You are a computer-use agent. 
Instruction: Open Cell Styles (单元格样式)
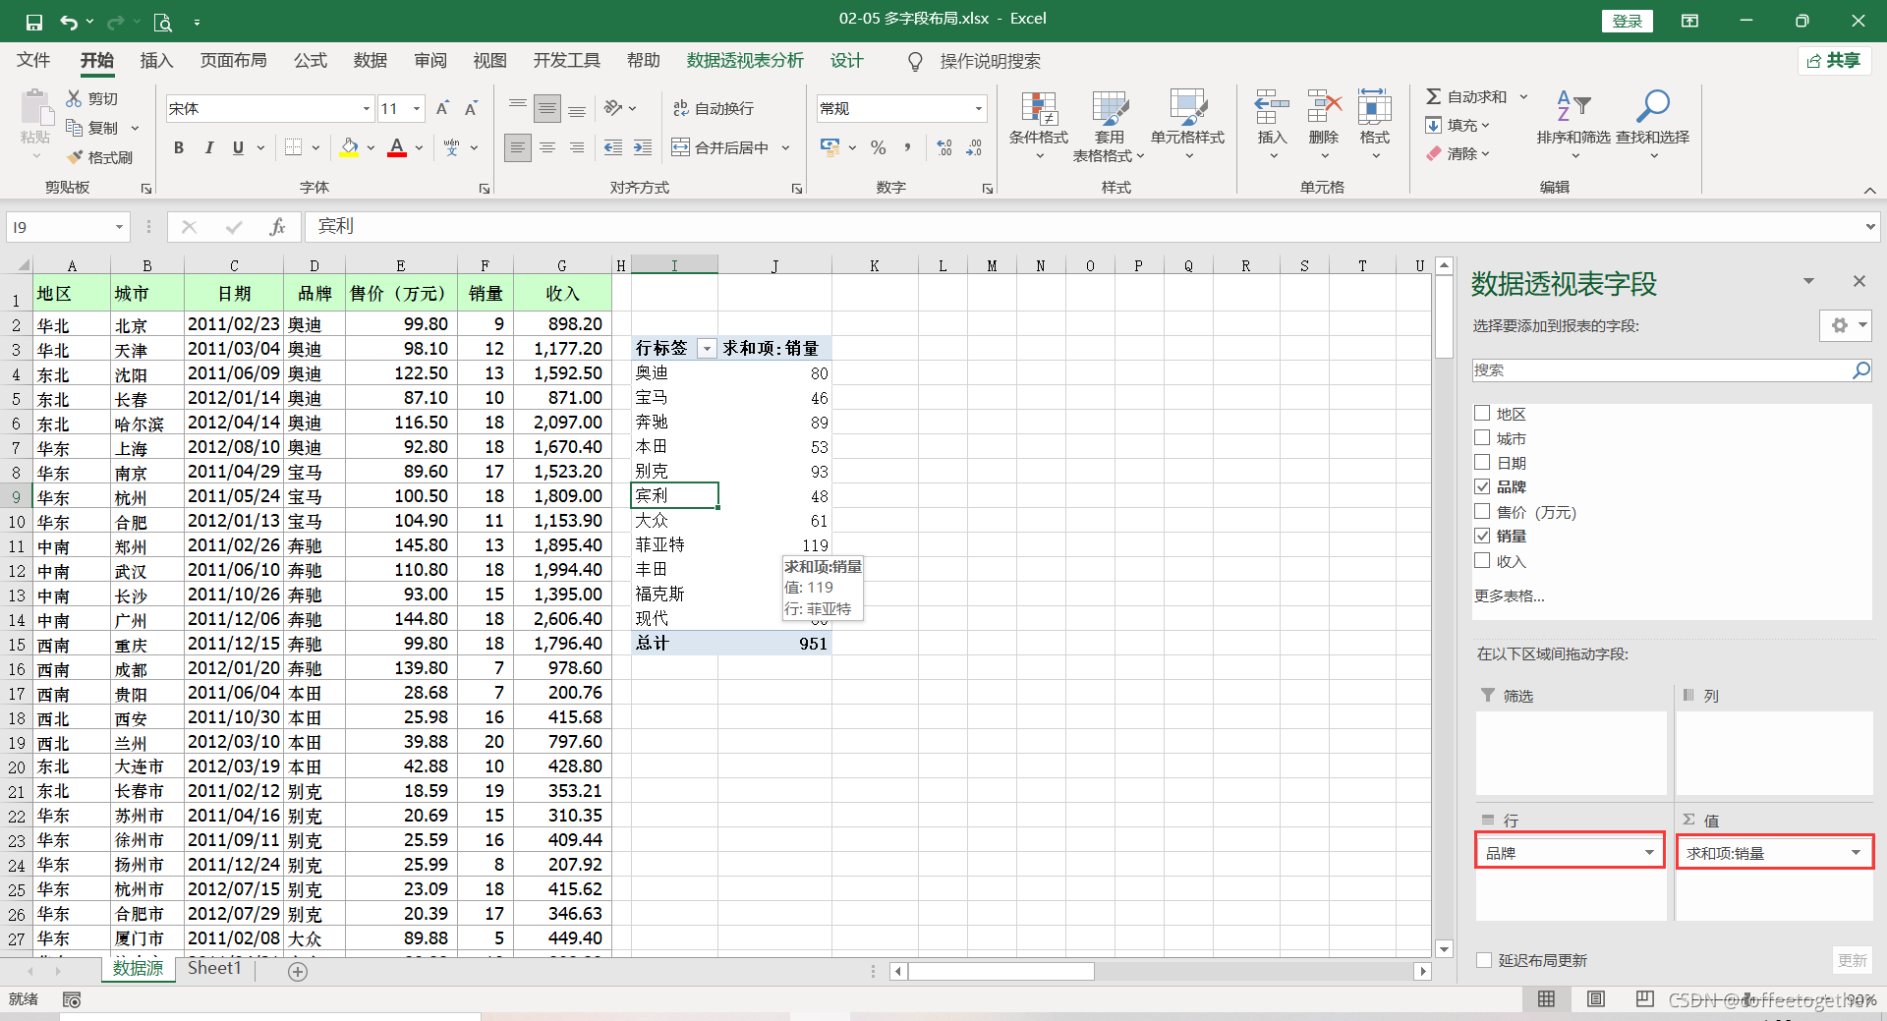point(1188,126)
